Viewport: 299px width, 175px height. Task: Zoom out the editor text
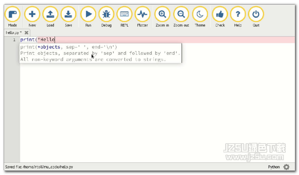click(181, 17)
